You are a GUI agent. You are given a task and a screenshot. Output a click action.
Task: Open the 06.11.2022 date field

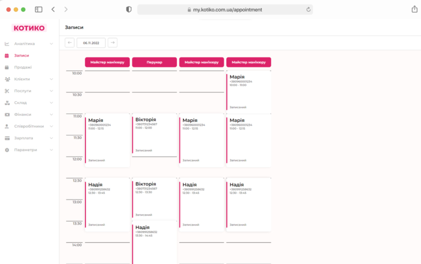tap(91, 43)
